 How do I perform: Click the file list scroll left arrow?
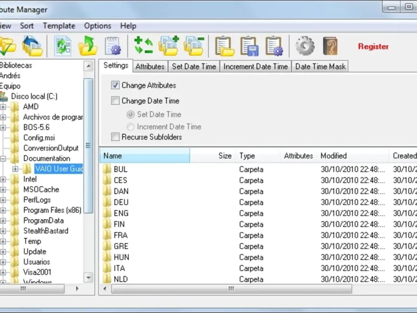coord(105,288)
